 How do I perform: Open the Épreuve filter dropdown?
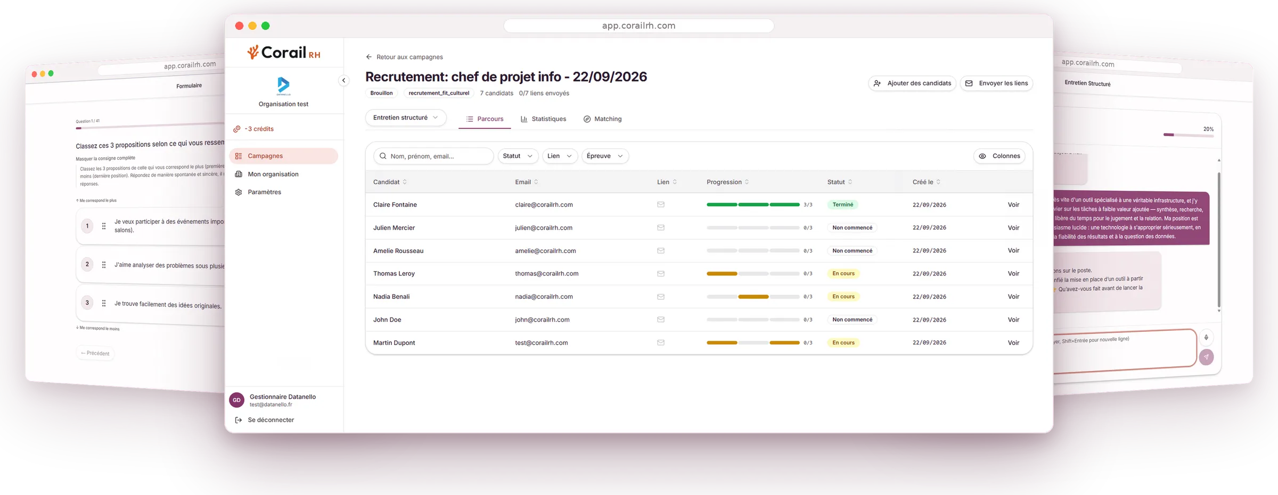605,156
